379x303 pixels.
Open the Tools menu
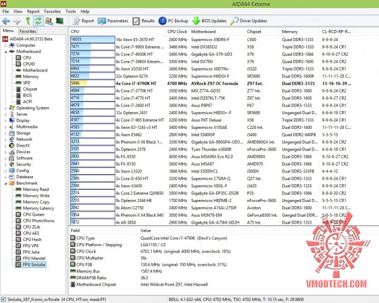[71, 12]
